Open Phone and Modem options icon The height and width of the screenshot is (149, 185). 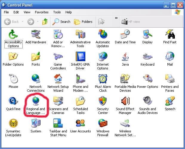[80, 79]
